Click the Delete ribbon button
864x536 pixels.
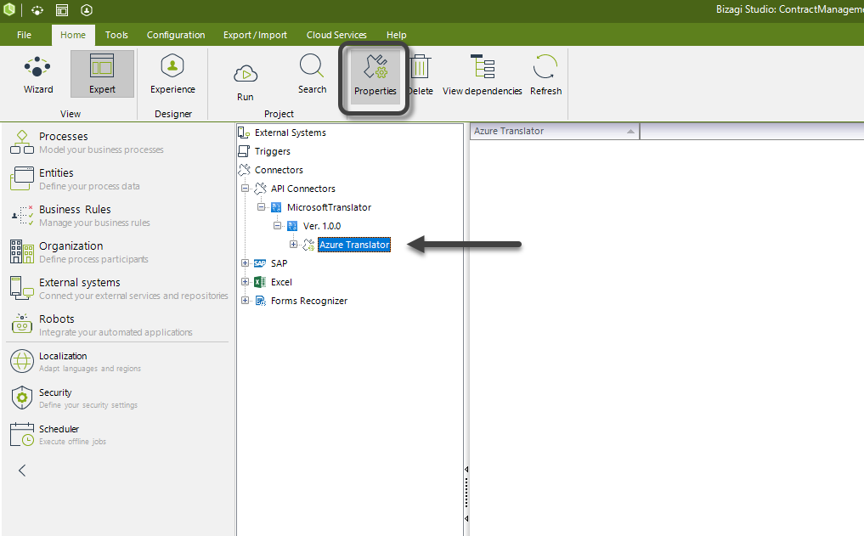pos(421,76)
